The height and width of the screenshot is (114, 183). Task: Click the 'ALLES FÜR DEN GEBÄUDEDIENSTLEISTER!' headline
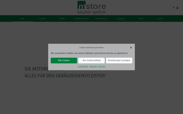point(65,76)
